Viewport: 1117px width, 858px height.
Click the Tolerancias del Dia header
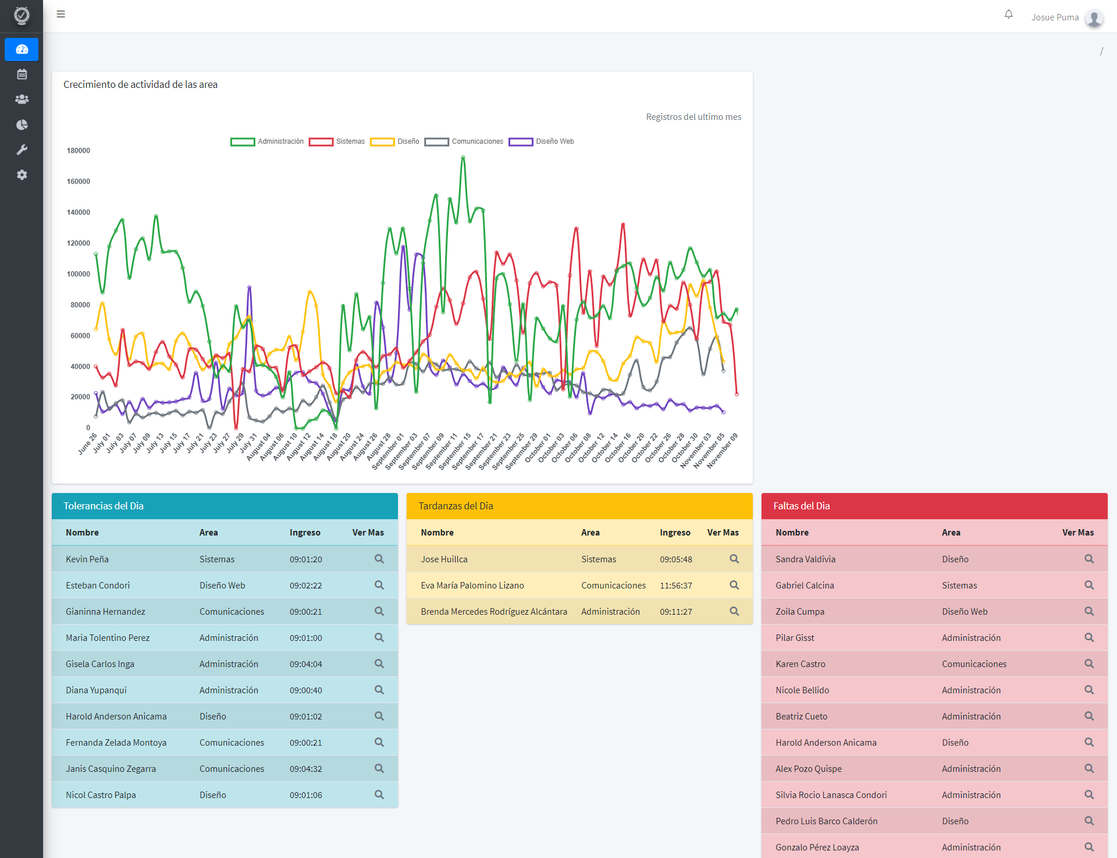tap(225, 506)
